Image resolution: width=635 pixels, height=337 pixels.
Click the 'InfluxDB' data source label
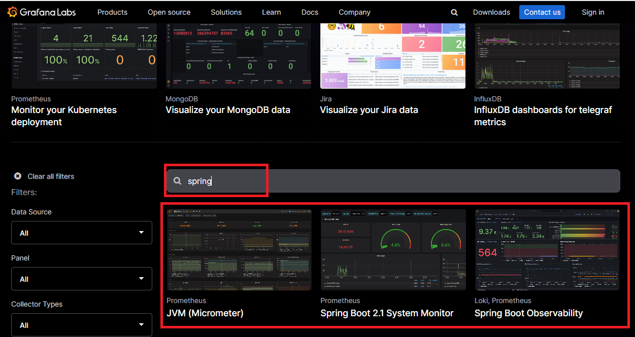[x=488, y=99]
